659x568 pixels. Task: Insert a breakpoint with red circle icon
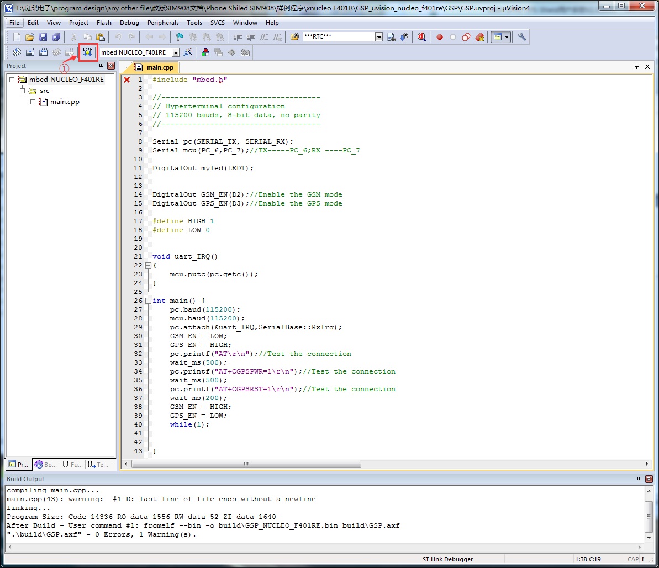[x=440, y=37]
